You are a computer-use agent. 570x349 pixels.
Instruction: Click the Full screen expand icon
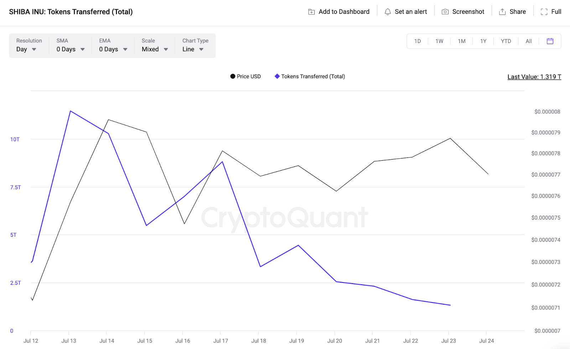[x=544, y=12]
